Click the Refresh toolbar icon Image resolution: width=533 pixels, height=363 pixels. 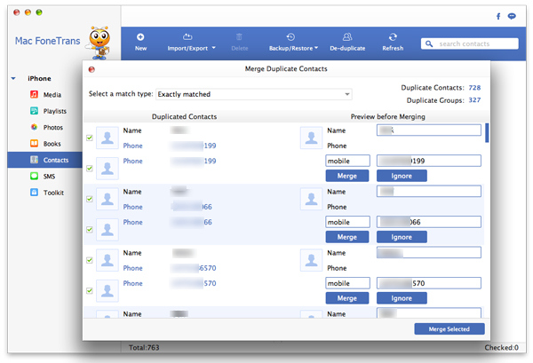point(393,36)
